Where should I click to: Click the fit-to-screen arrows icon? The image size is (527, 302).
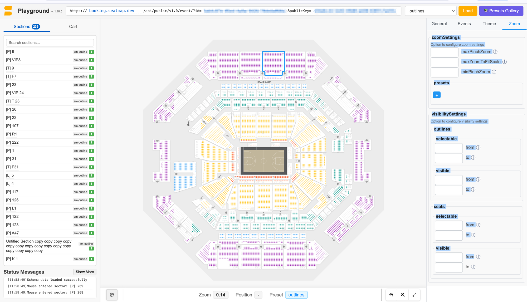(x=414, y=295)
